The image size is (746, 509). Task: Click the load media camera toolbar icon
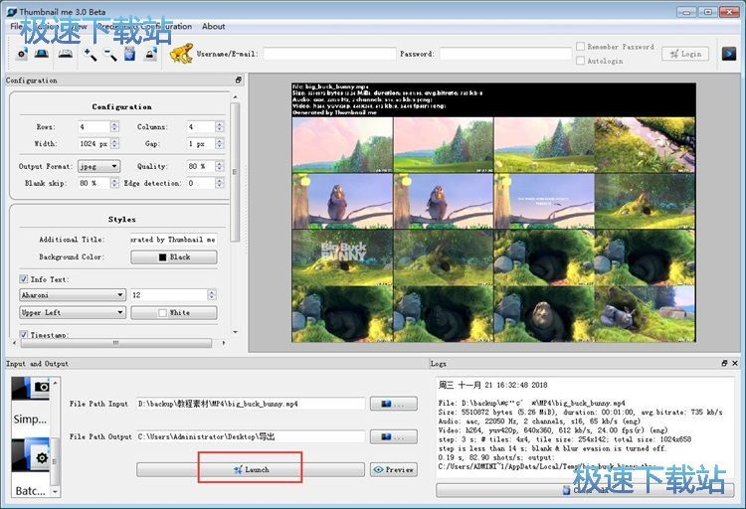[x=22, y=54]
